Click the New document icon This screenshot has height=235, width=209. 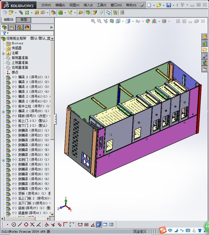(149, 5)
